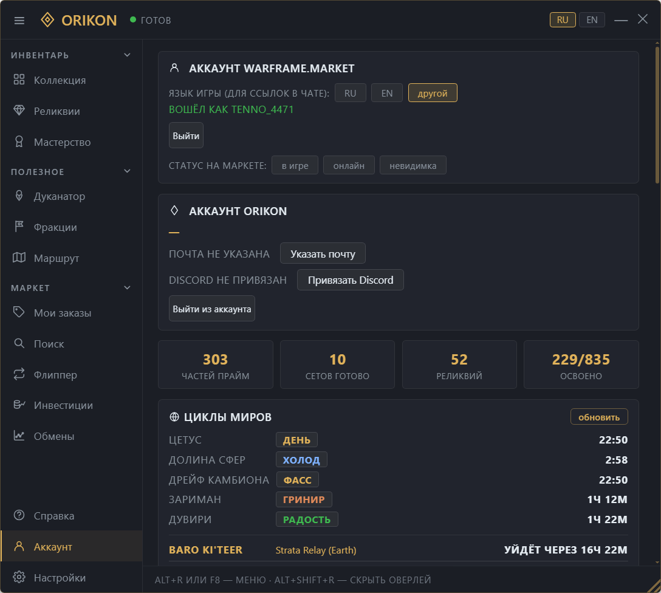Click the Мастерство medal icon

pyautogui.click(x=19, y=142)
